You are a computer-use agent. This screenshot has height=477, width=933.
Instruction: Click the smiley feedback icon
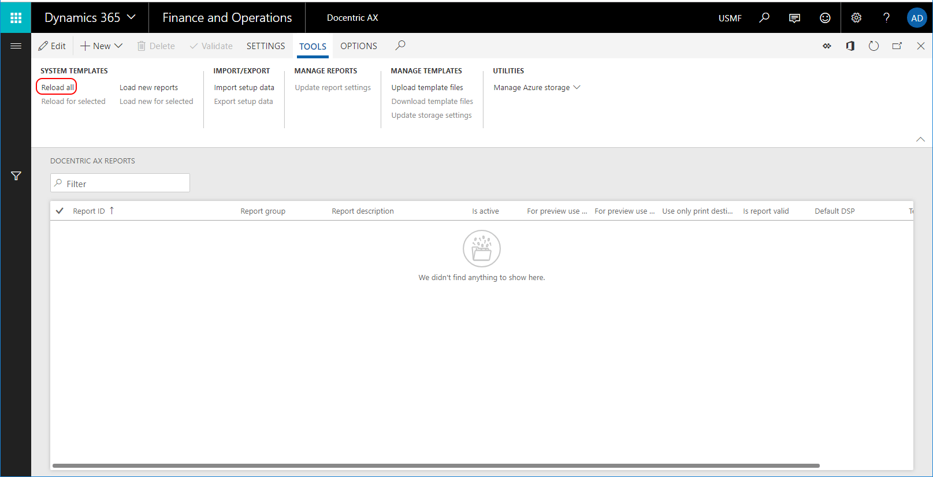(825, 18)
